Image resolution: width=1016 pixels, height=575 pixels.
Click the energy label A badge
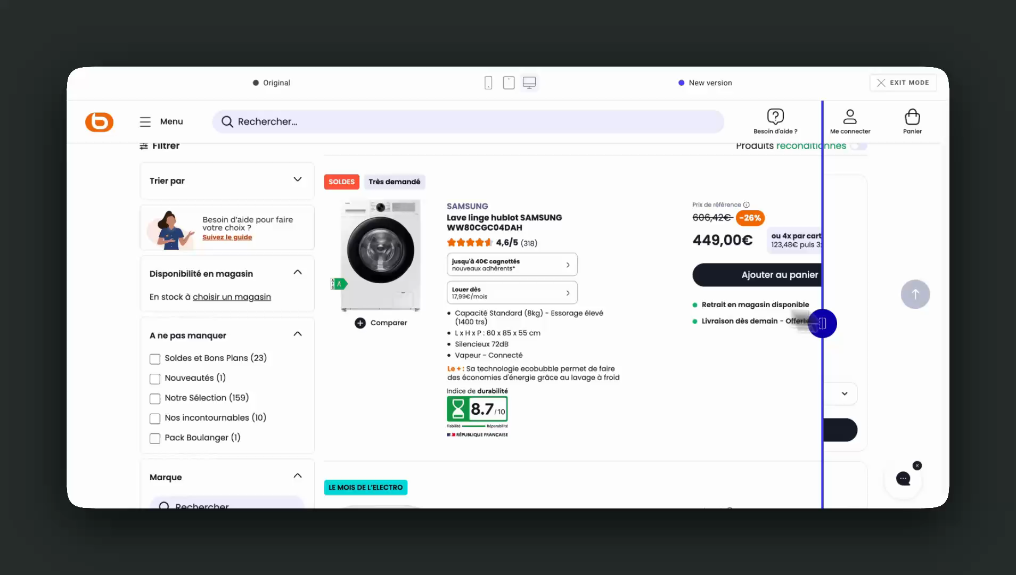pyautogui.click(x=339, y=284)
